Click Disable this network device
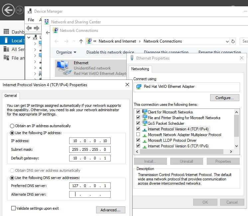 tap(110, 52)
